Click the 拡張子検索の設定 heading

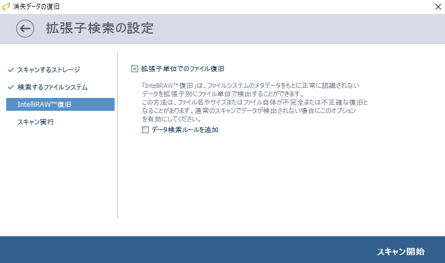100,28
